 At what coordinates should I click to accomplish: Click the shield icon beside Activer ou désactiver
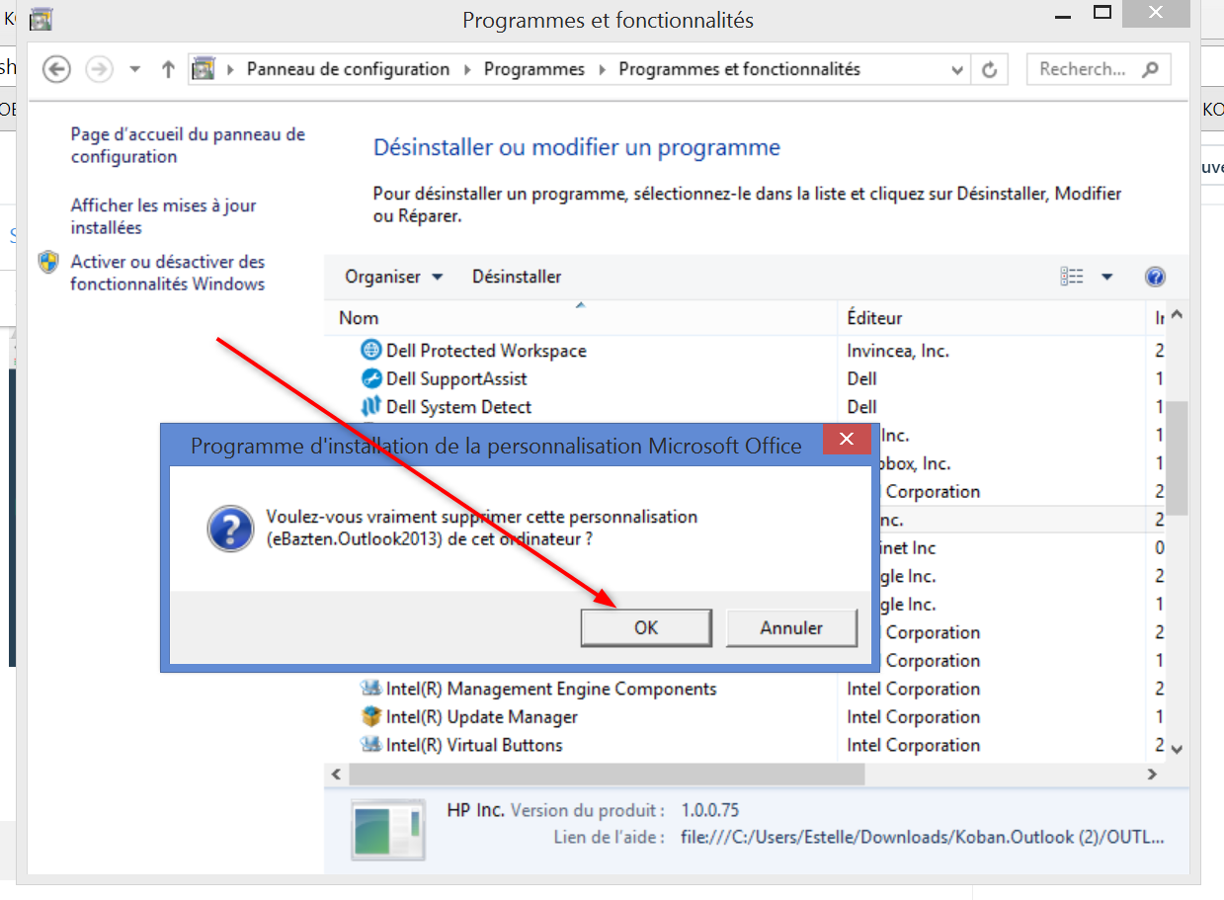click(x=48, y=263)
